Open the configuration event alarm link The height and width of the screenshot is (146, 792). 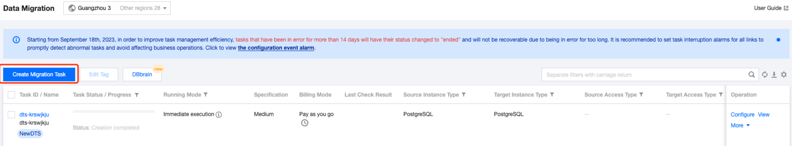tap(276, 48)
